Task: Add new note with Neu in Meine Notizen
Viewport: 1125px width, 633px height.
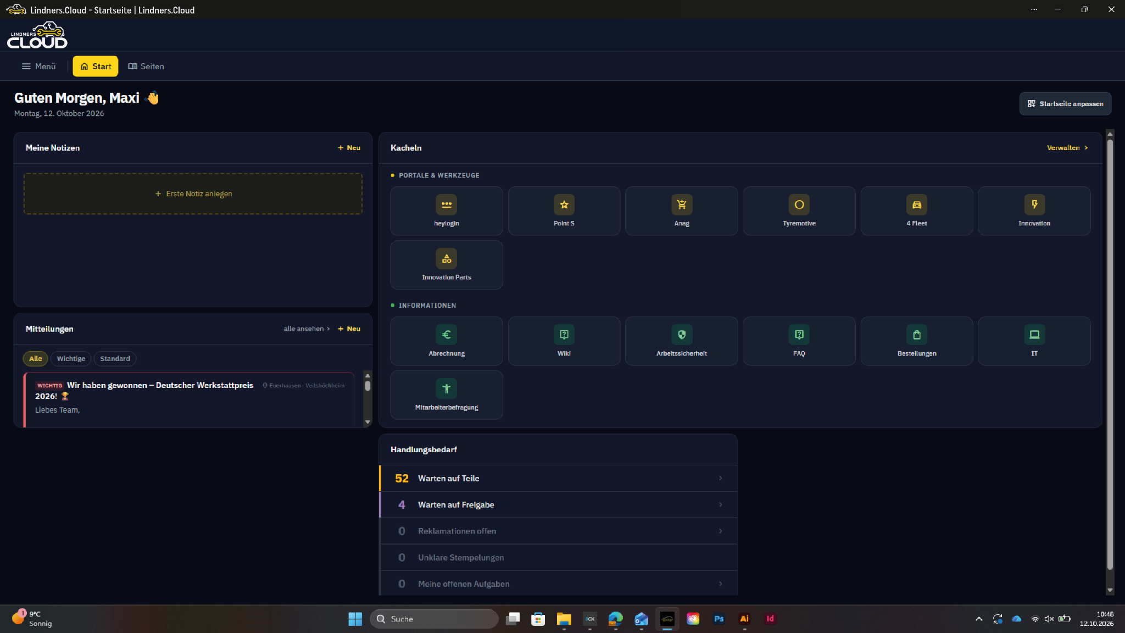Action: click(x=349, y=148)
